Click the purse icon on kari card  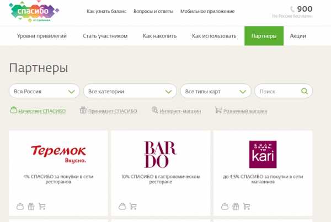pos(225,207)
